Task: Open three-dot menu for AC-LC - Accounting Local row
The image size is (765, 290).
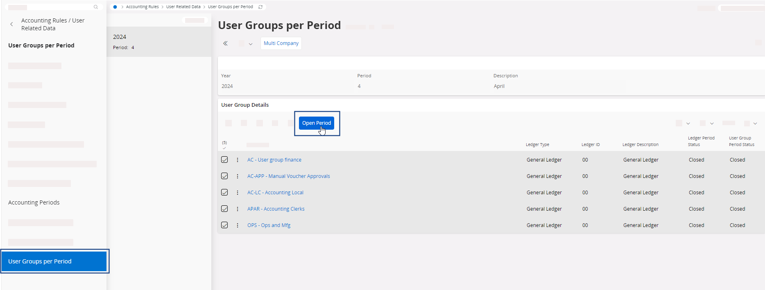Action: 238,193
